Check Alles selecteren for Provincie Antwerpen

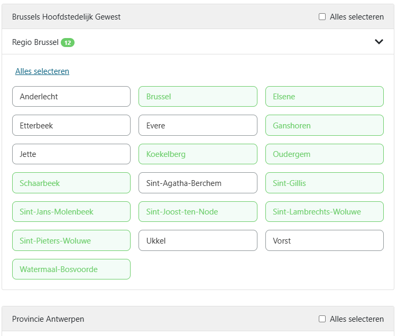[322, 319]
